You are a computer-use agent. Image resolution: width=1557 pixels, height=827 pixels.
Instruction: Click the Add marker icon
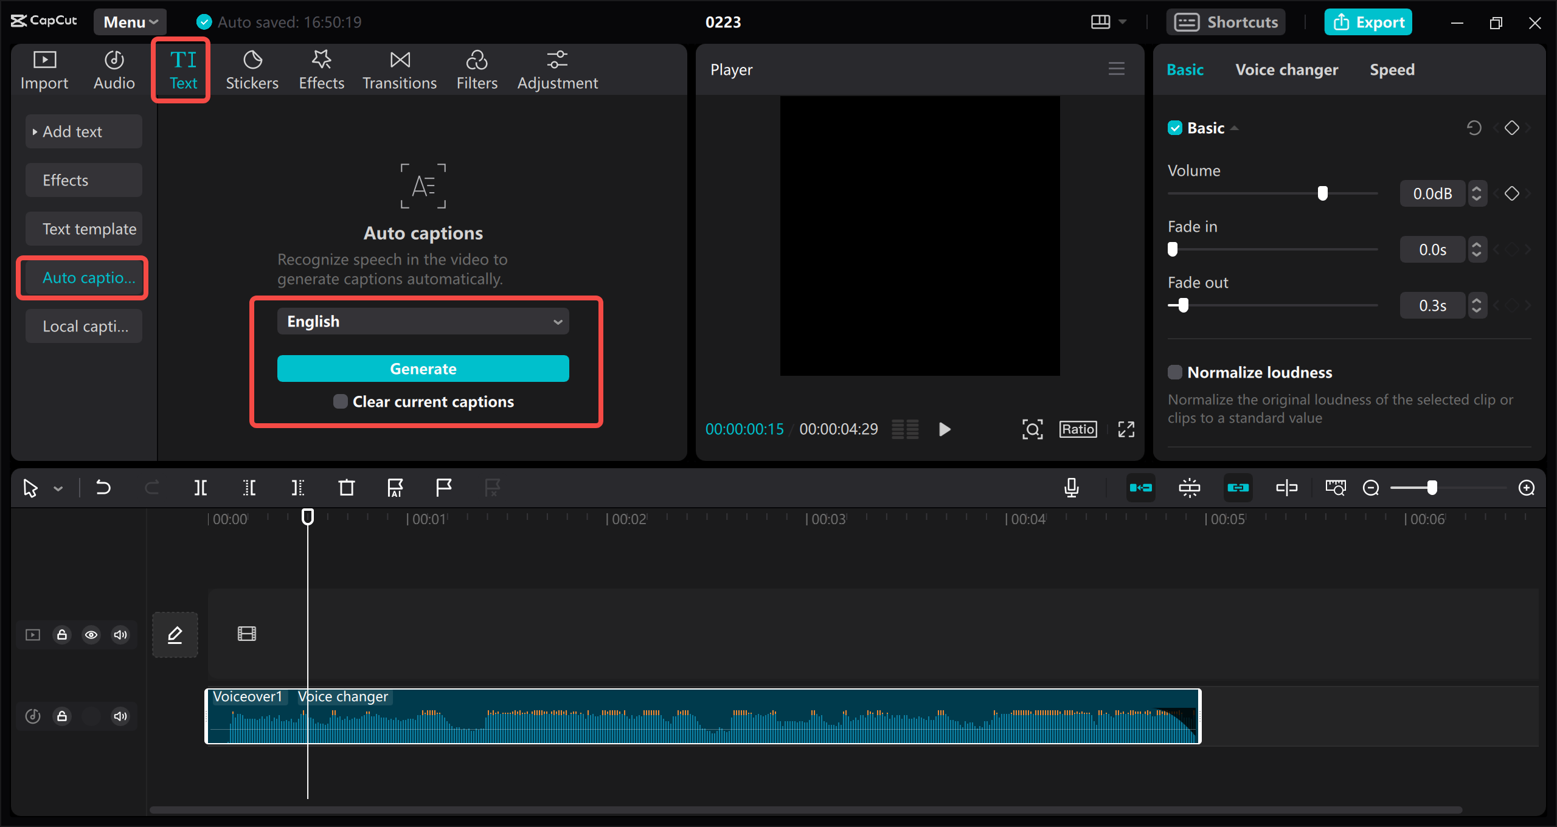(443, 488)
